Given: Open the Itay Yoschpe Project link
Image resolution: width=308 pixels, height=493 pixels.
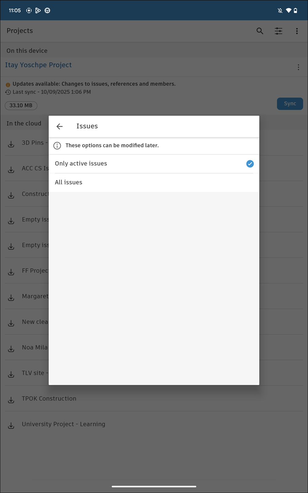Looking at the screenshot, I should [x=38, y=65].
